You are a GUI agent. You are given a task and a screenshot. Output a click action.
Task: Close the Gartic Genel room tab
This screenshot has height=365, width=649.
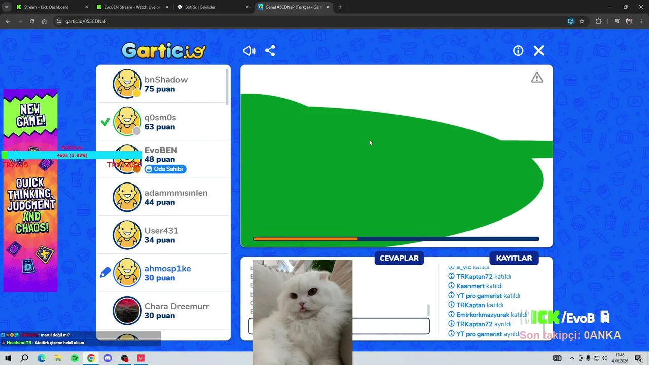[x=328, y=7]
